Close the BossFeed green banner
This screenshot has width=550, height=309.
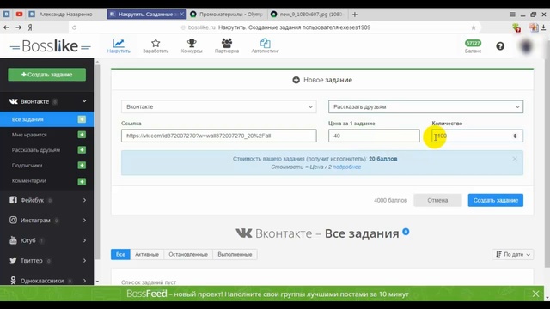click(x=535, y=294)
